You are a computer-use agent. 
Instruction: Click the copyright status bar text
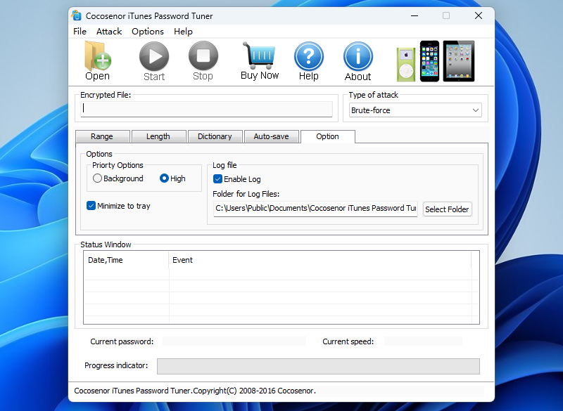(195, 391)
